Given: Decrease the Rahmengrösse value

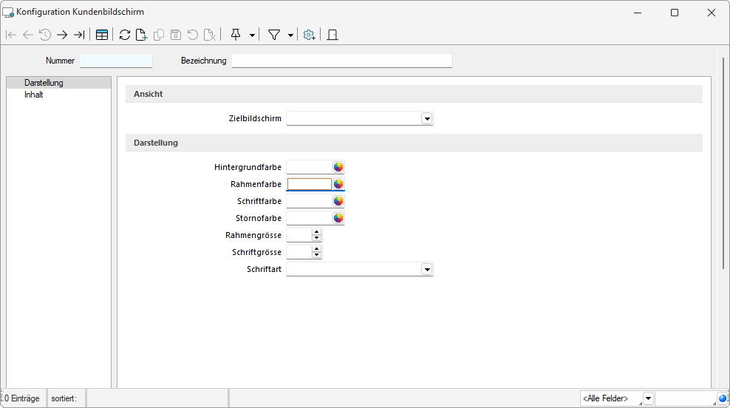Looking at the screenshot, I should click(x=316, y=238).
